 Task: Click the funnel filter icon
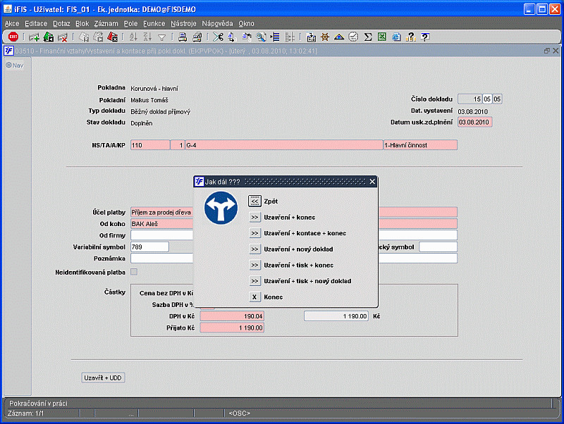[x=162, y=37]
